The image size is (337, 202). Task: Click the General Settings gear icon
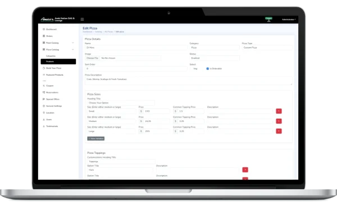tap(44, 106)
